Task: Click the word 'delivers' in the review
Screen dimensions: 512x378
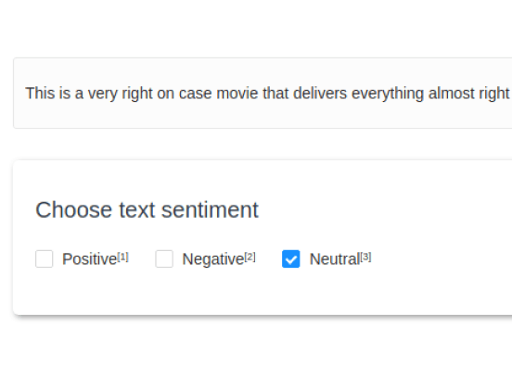Action: (x=320, y=94)
